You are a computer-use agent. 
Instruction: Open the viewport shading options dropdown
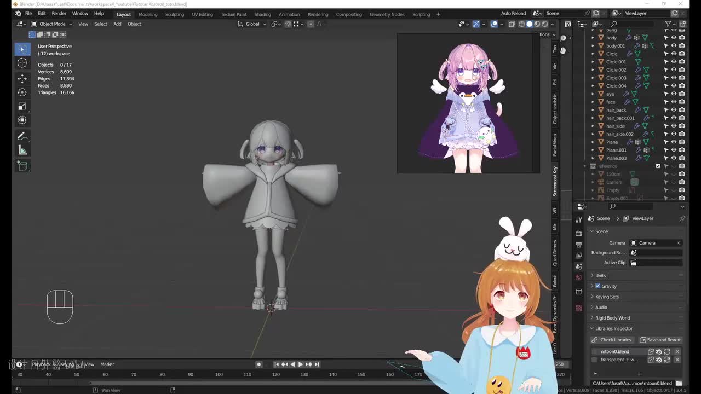[x=552, y=24]
